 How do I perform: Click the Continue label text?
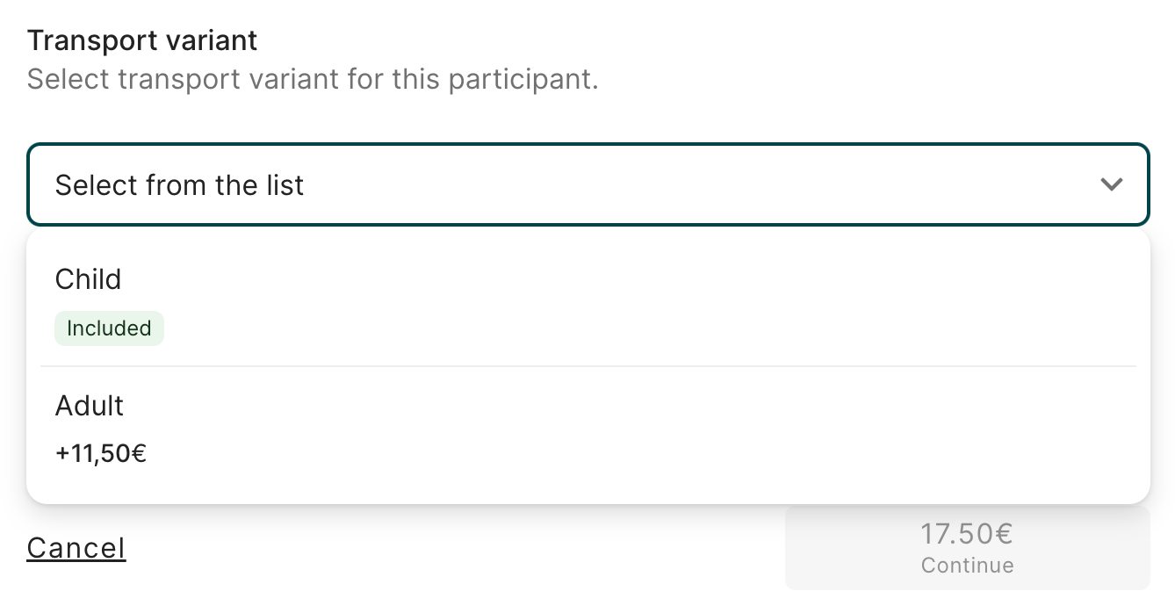tap(967, 565)
